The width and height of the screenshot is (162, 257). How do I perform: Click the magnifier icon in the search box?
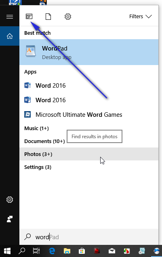tap(27, 237)
